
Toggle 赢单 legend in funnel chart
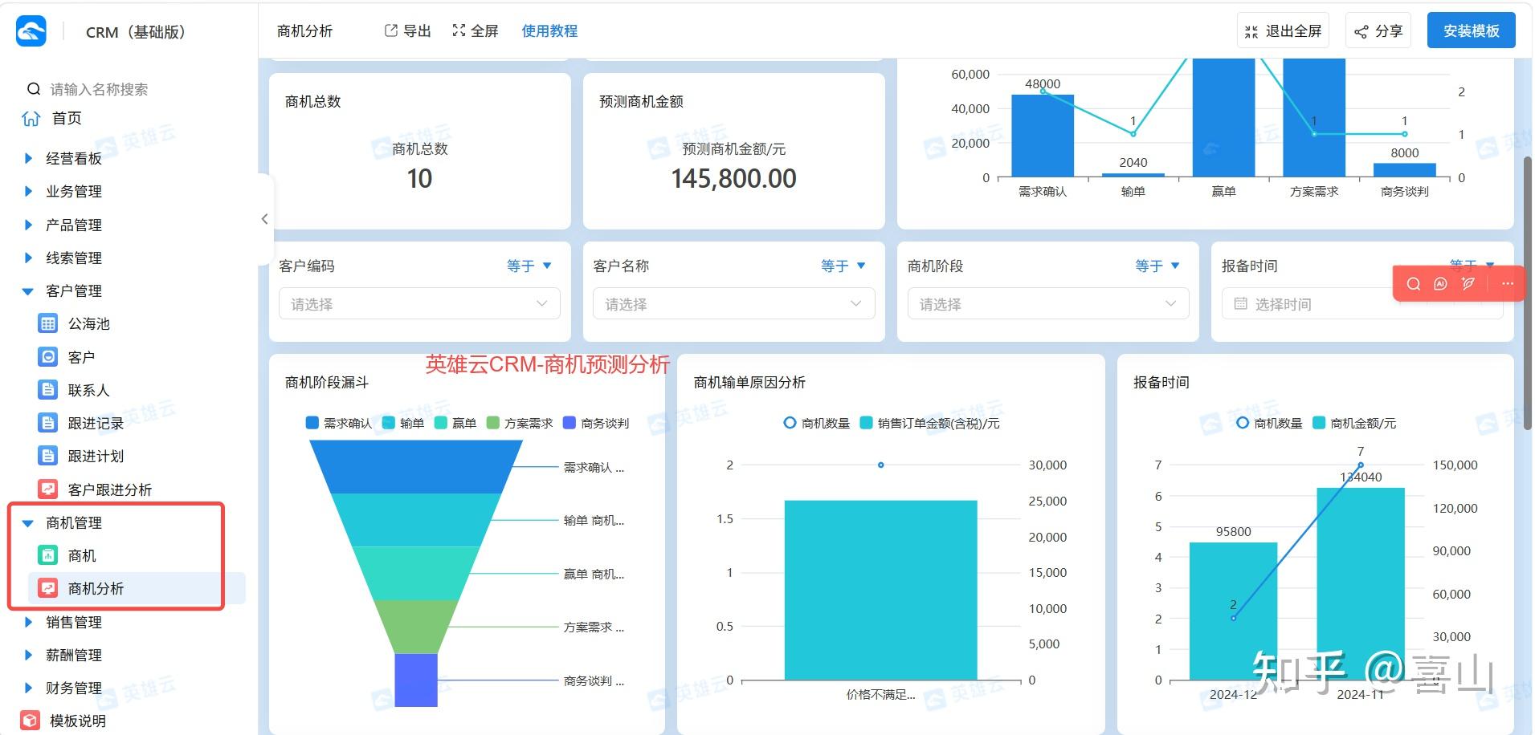coord(455,423)
